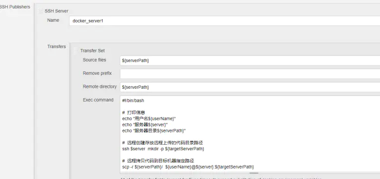The height and width of the screenshot is (179, 380).
Task: Click the 'Source files' label
Action: coord(94,60)
